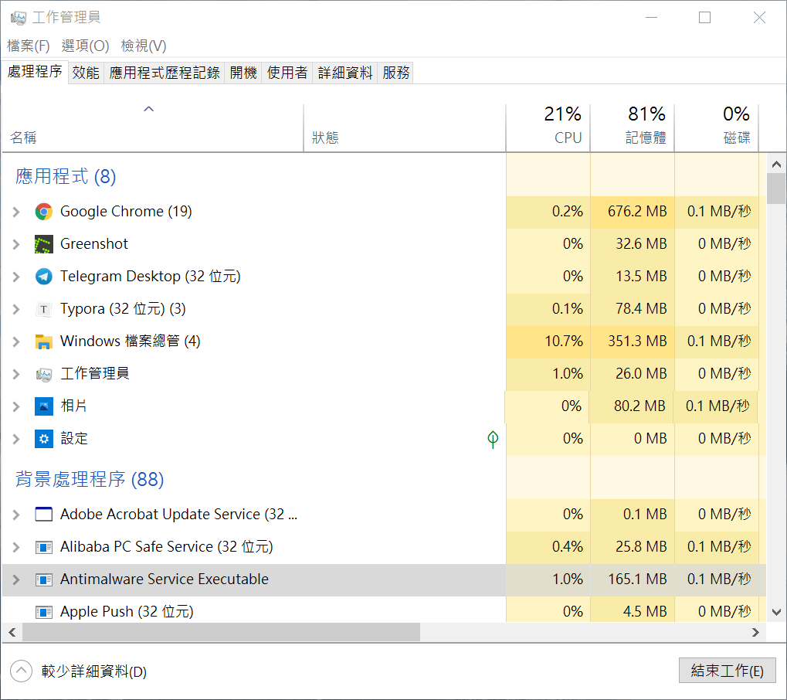Click the 25.8 MB memory value
Screen dimensions: 787x700
[x=641, y=547]
